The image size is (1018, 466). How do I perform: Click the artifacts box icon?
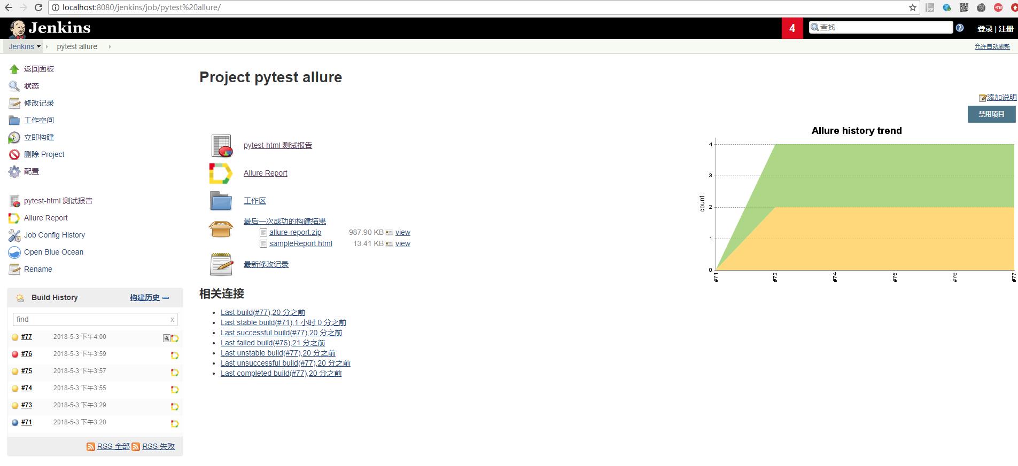point(221,228)
